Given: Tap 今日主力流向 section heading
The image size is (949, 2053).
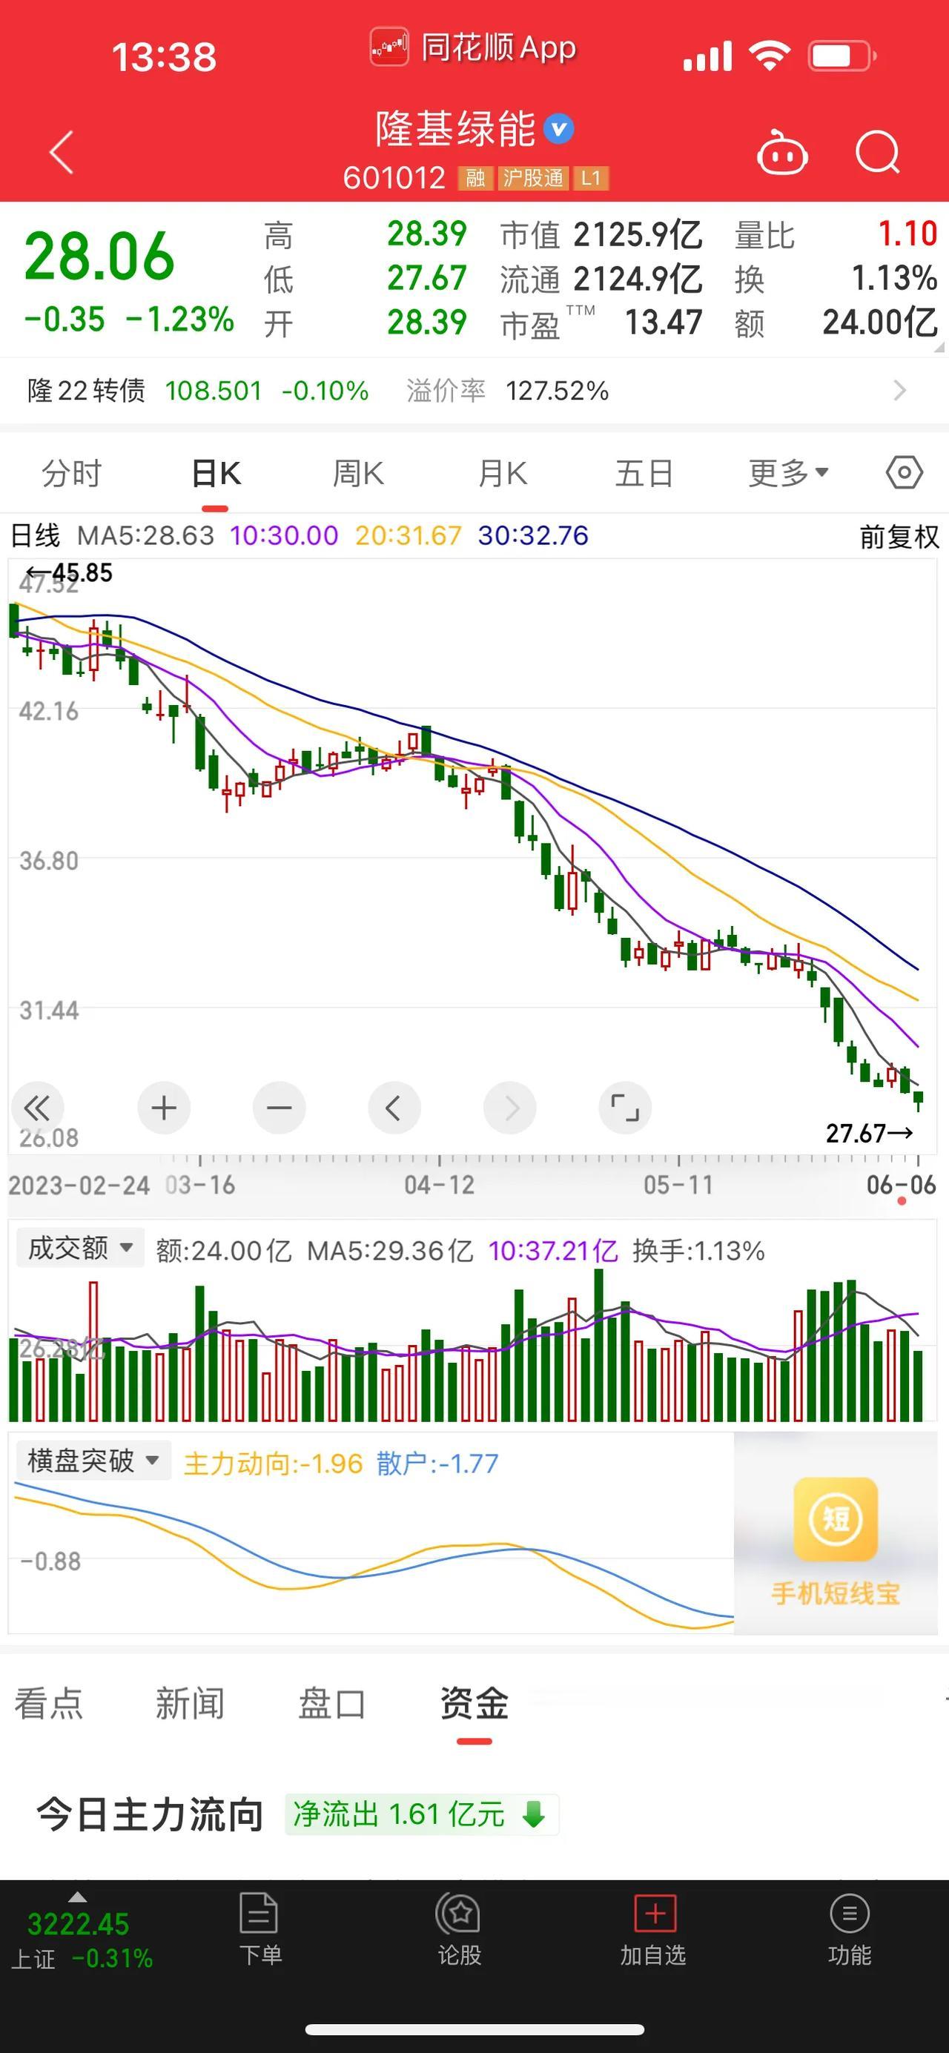Looking at the screenshot, I should [x=150, y=1815].
